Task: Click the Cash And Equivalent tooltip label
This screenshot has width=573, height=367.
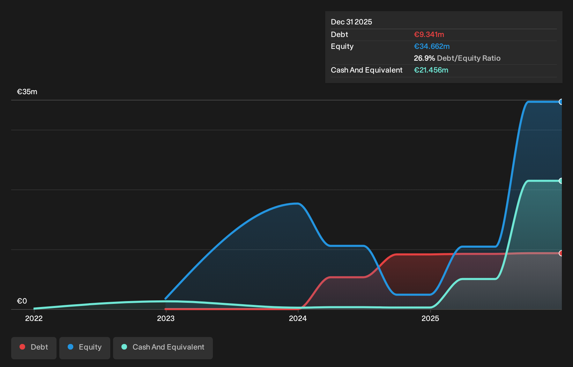Action: click(367, 70)
